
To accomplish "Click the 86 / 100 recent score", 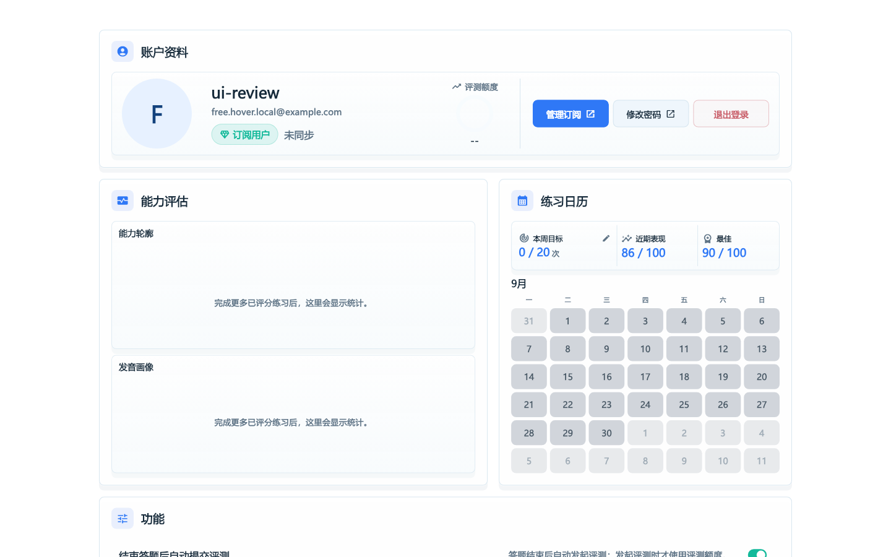I will [x=643, y=253].
